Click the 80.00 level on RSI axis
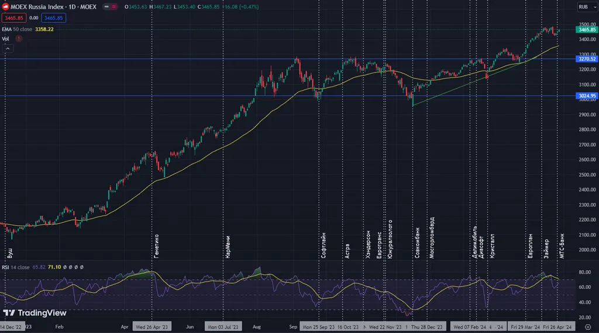The height and width of the screenshot is (333, 599). [x=585, y=272]
